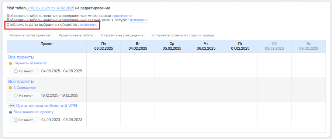Click the Проект column header
Screen dimensions: 332x139
(x=46, y=46)
